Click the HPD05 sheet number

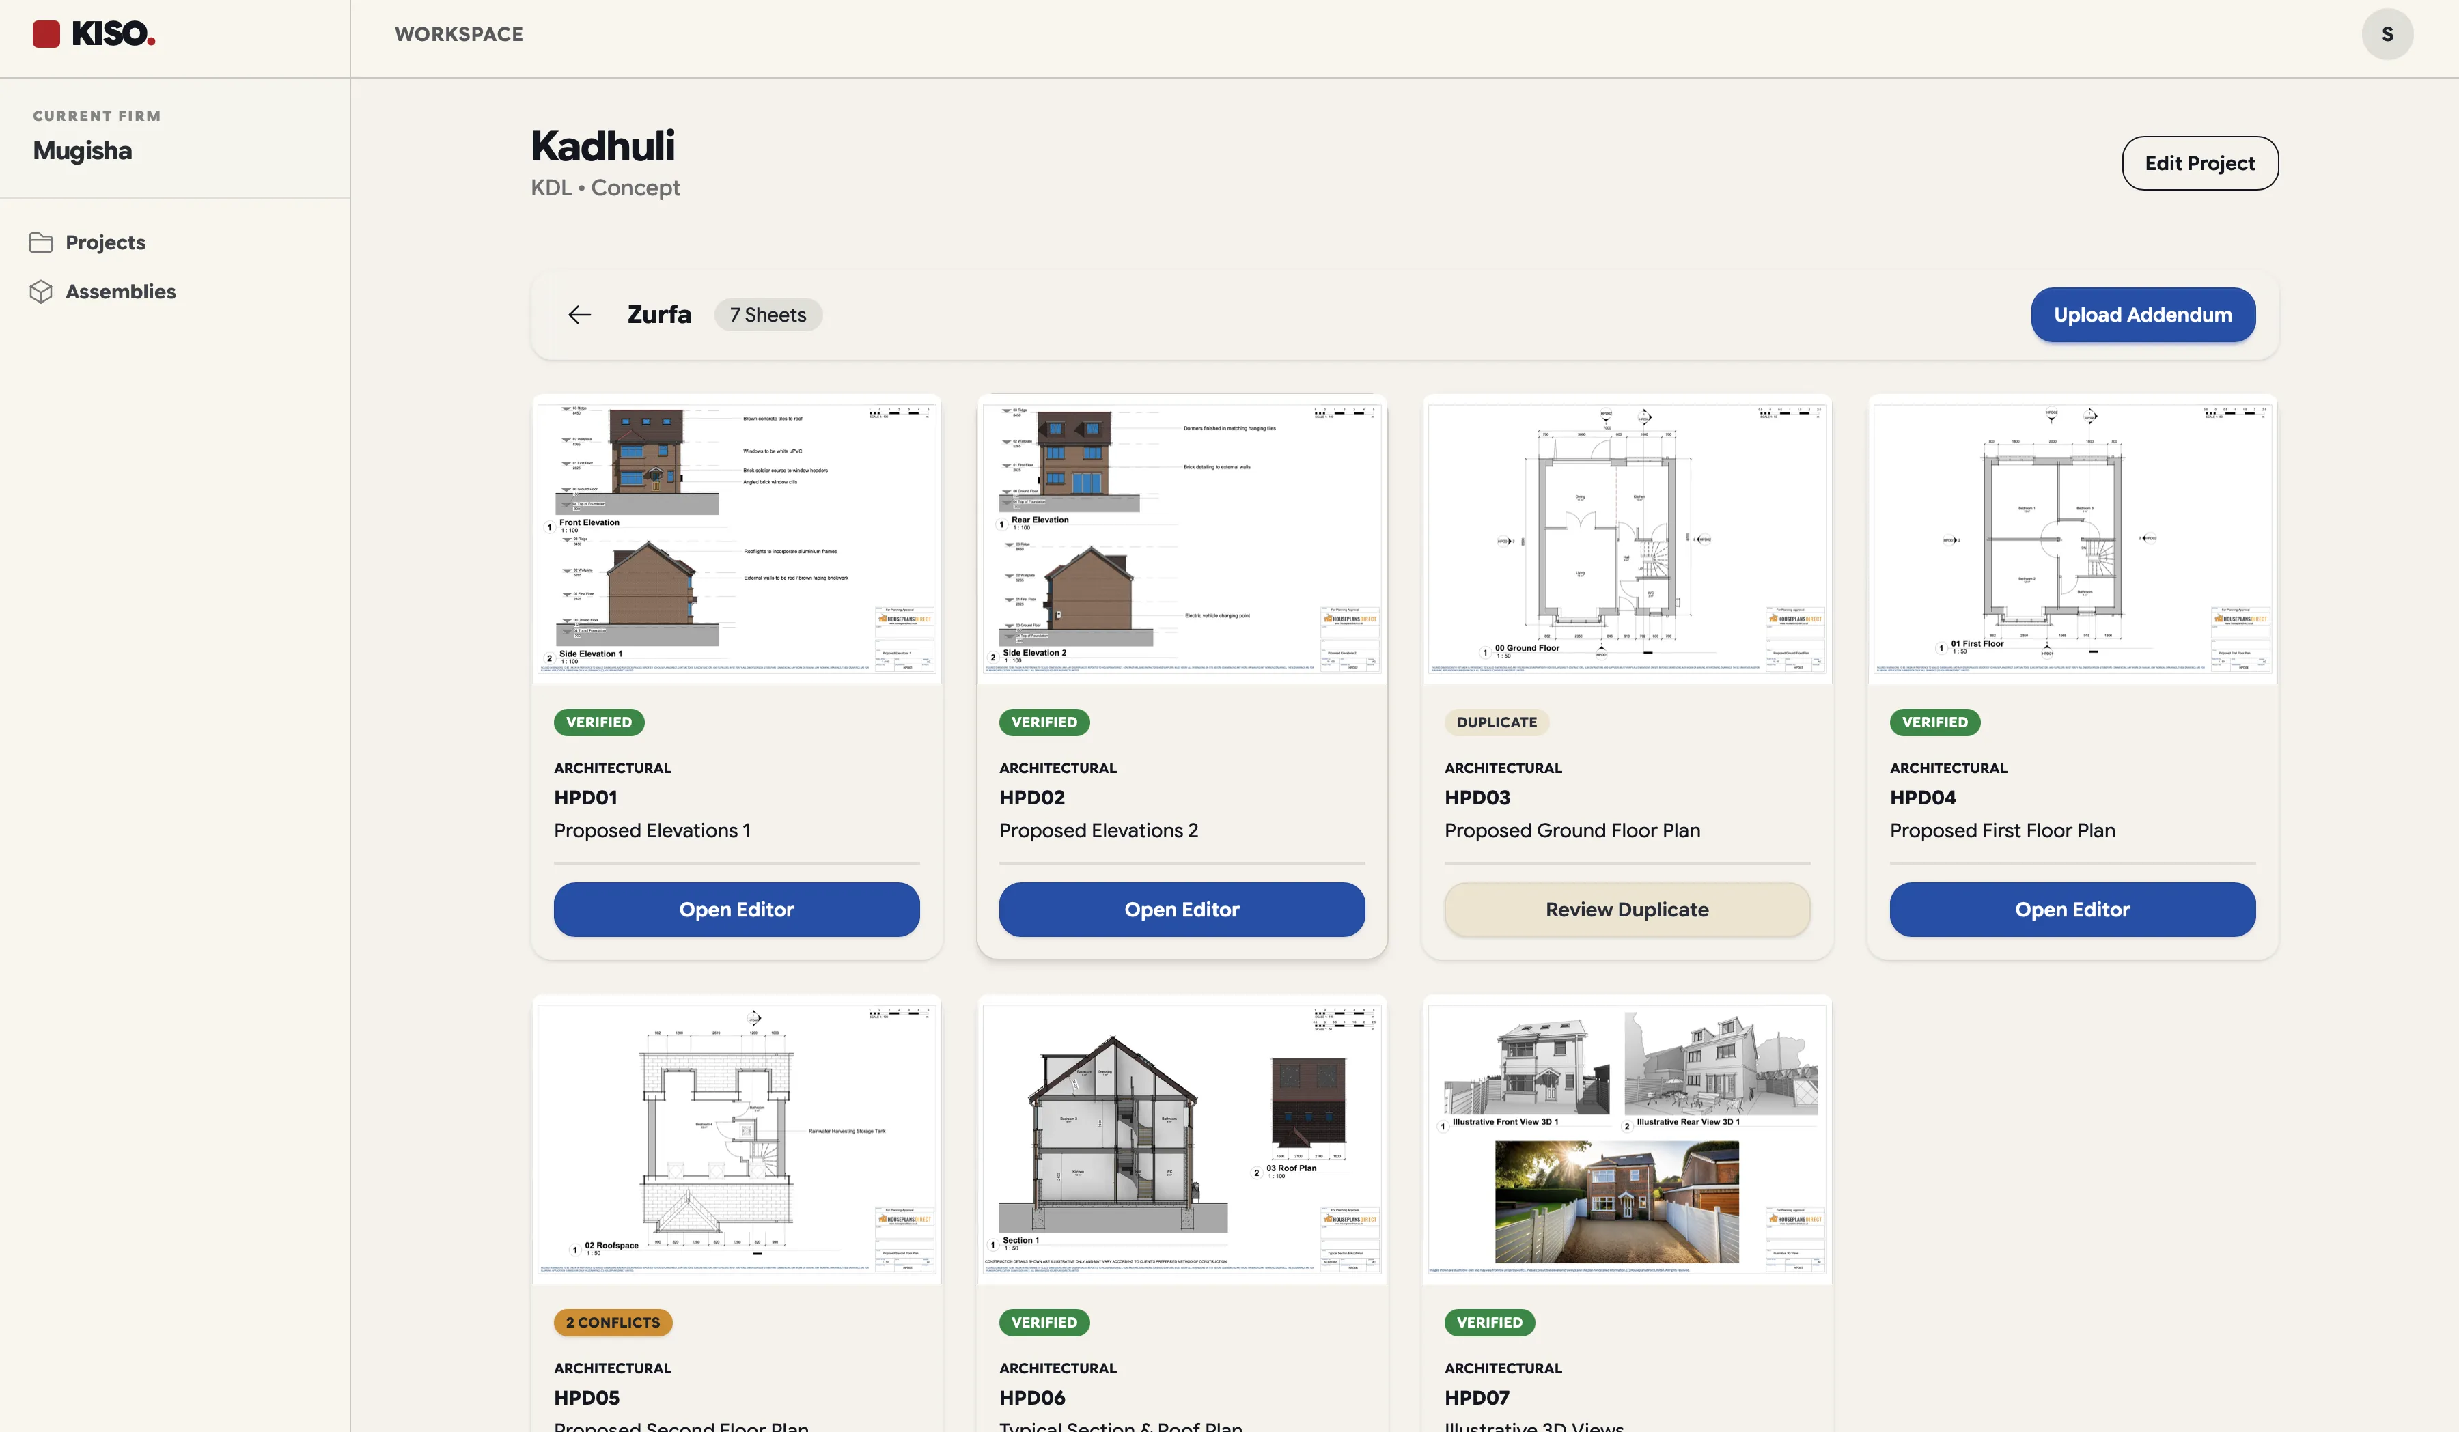click(x=587, y=1398)
